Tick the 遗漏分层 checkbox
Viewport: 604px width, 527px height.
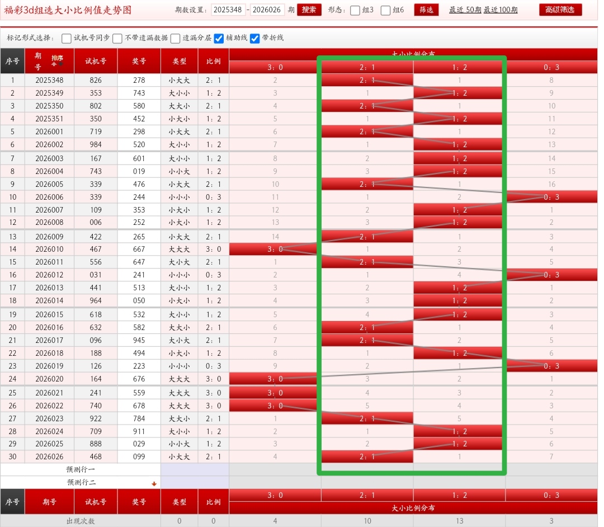click(x=176, y=38)
